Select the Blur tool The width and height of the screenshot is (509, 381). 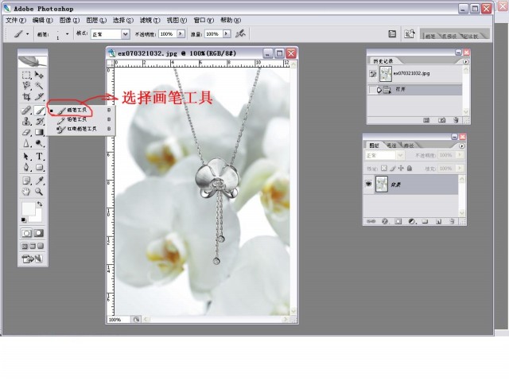tap(26, 143)
